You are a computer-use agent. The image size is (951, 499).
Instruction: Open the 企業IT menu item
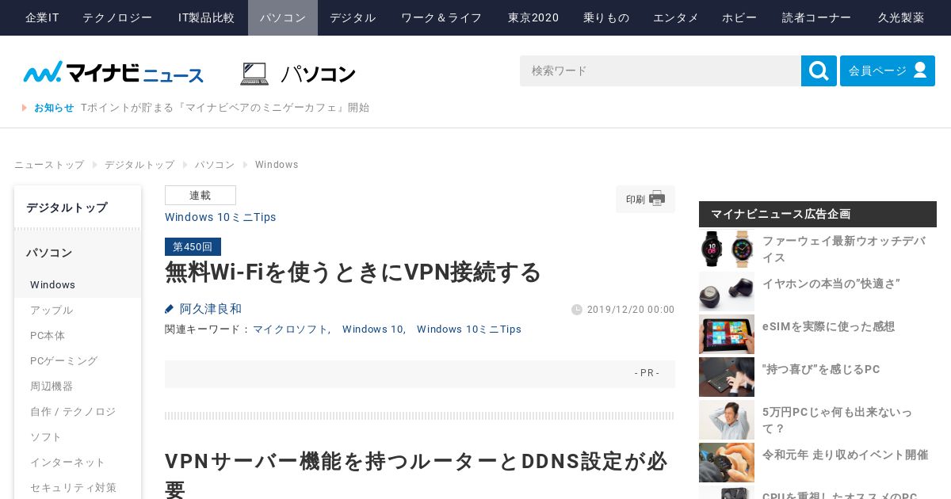(42, 17)
